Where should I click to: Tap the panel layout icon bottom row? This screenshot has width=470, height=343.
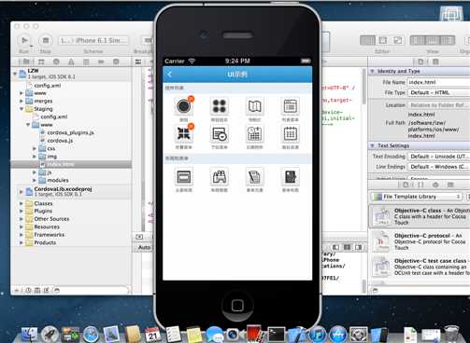pos(184,177)
